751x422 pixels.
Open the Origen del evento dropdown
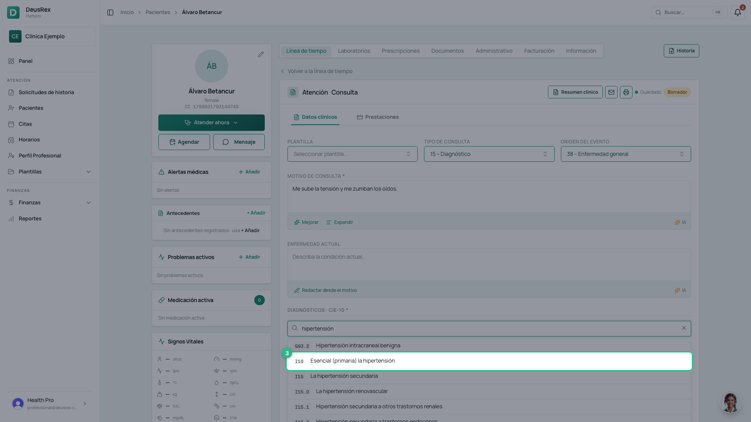pos(626,154)
